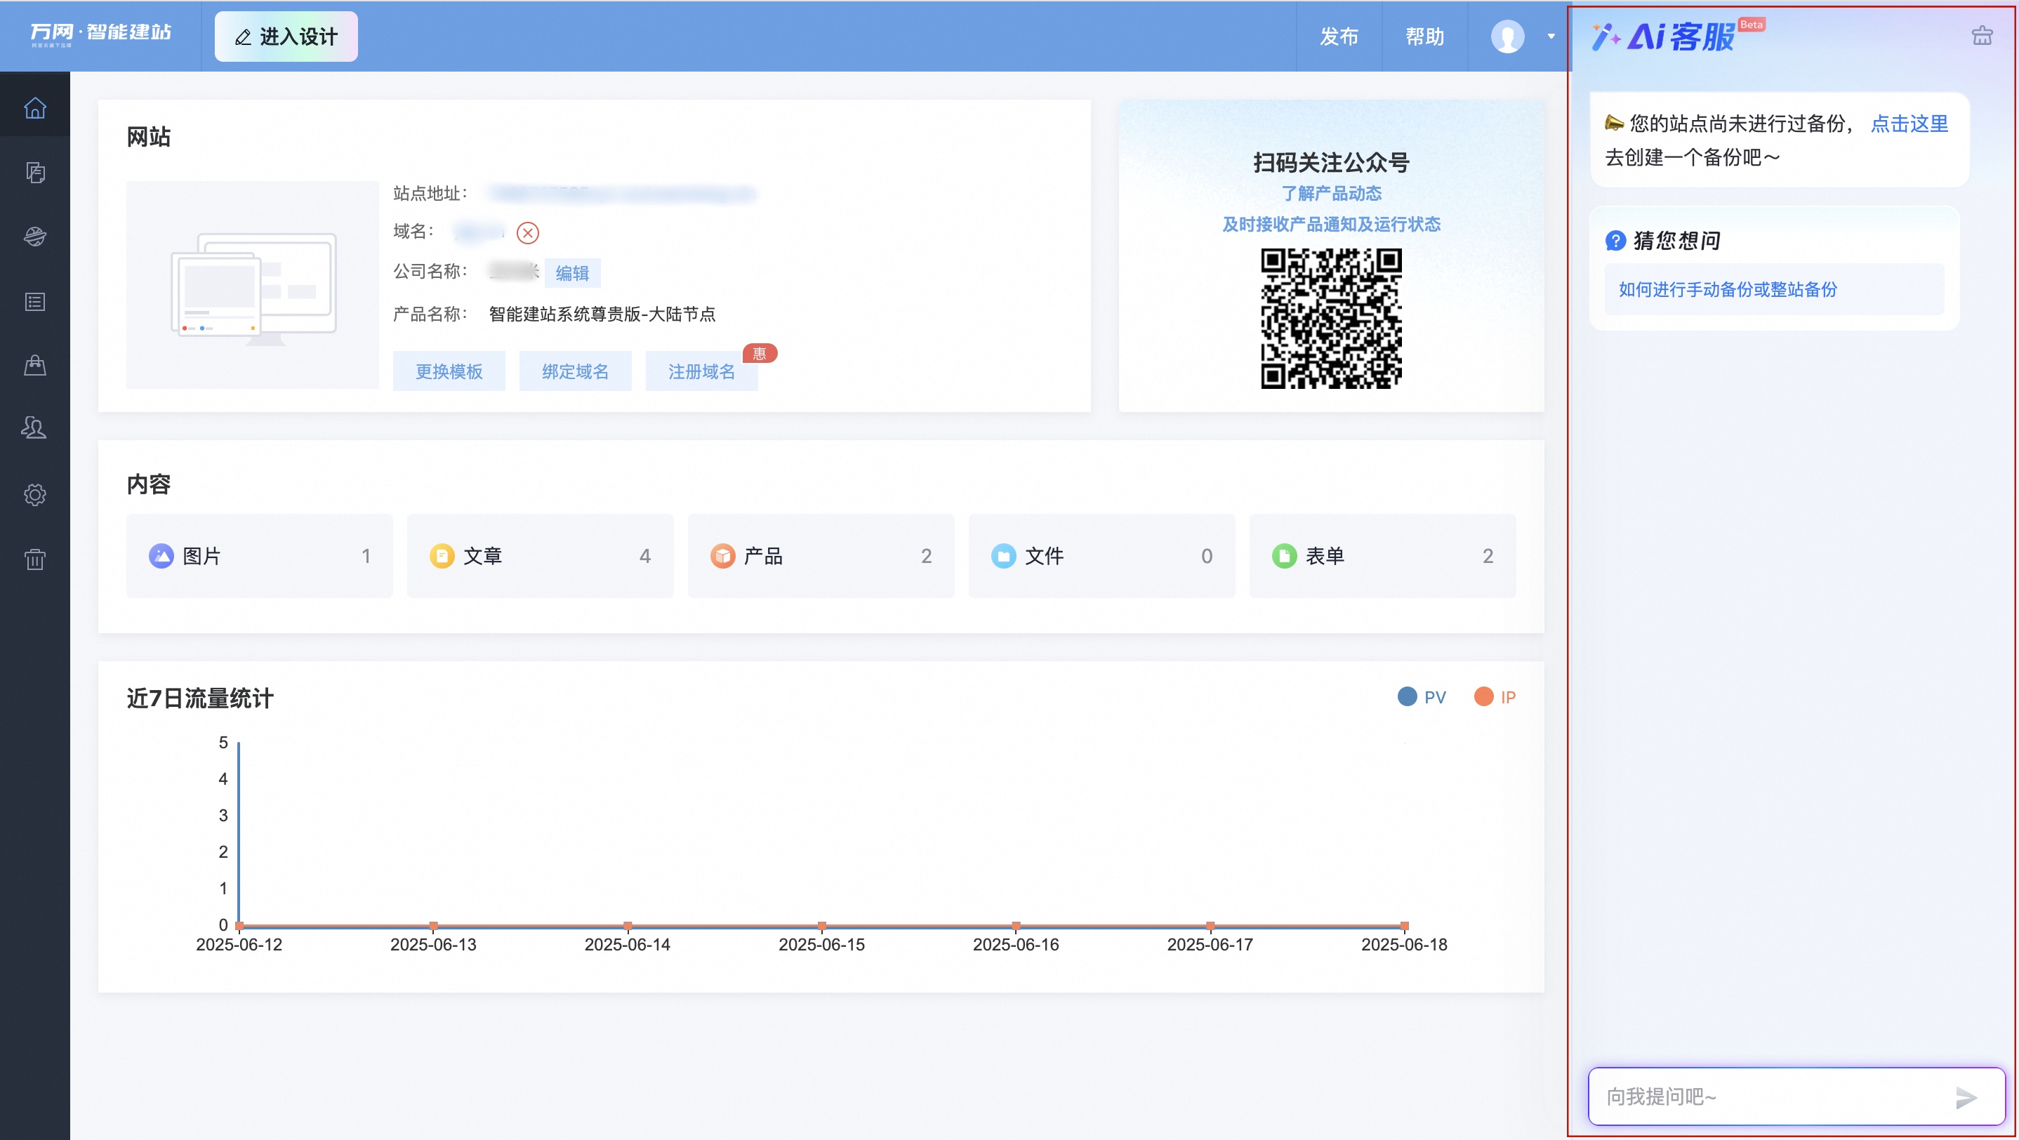Click the broom clear icon in AI客服 panel
This screenshot has width=2019, height=1140.
point(1981,35)
